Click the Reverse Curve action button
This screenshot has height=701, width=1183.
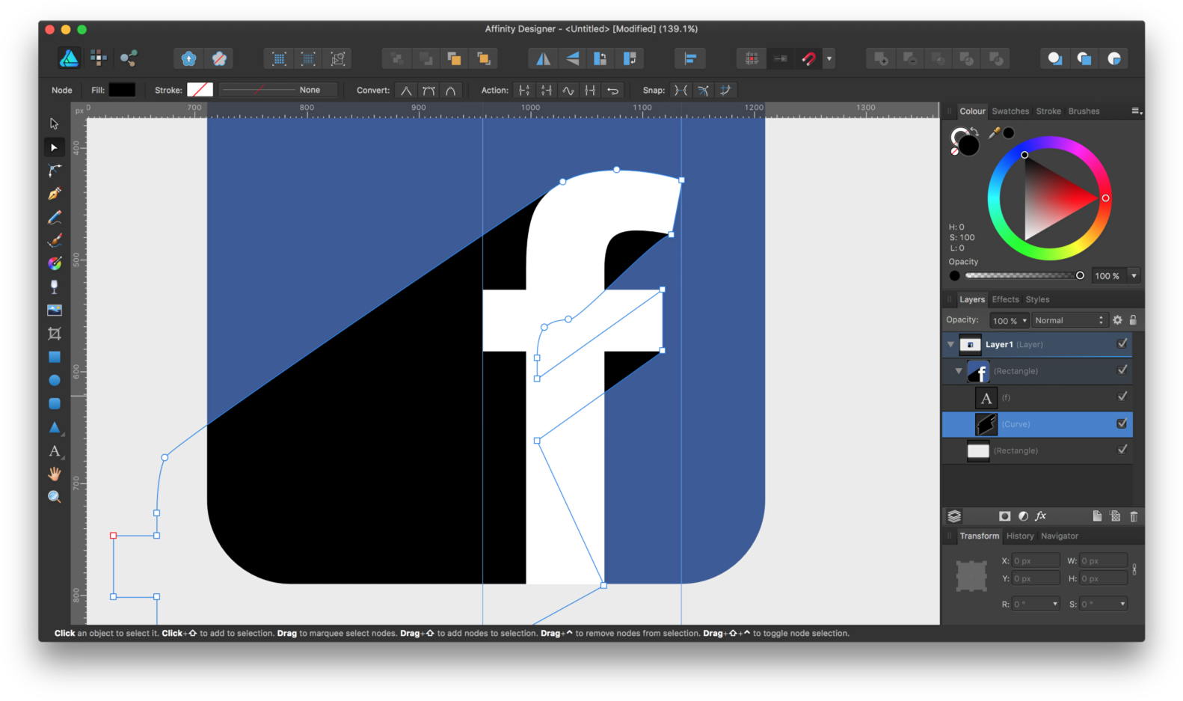612,91
